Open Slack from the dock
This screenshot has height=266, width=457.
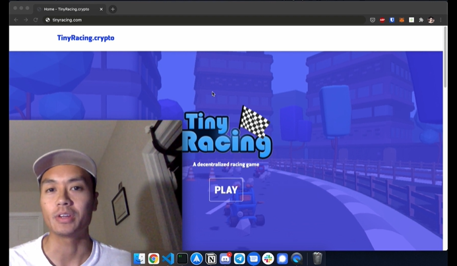click(268, 259)
